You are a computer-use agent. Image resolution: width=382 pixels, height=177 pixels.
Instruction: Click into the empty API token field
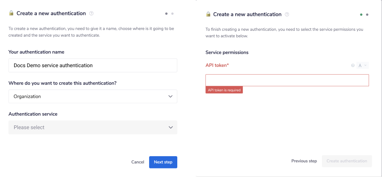coord(287,80)
